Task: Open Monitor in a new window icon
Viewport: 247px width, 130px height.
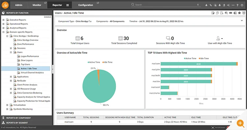Action: click(45, 3)
